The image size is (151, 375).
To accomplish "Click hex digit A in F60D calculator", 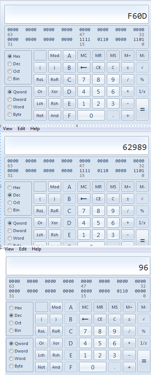I will 69,55.
